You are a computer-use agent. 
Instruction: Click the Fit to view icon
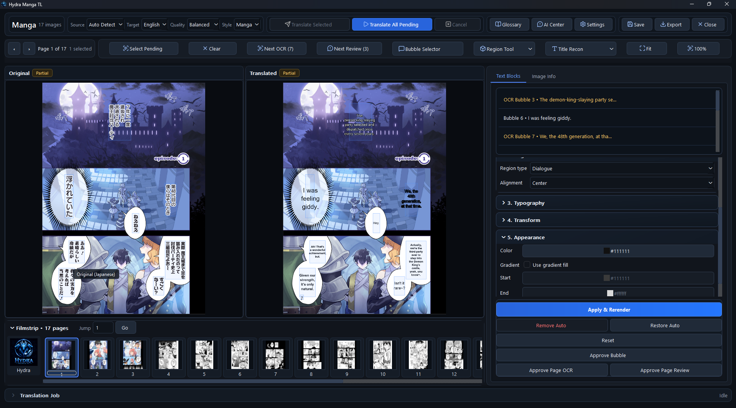[x=642, y=48]
